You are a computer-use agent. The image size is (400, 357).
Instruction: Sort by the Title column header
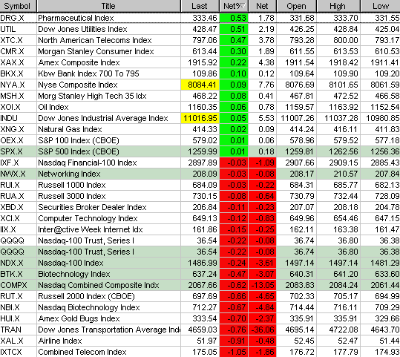[x=108, y=6]
